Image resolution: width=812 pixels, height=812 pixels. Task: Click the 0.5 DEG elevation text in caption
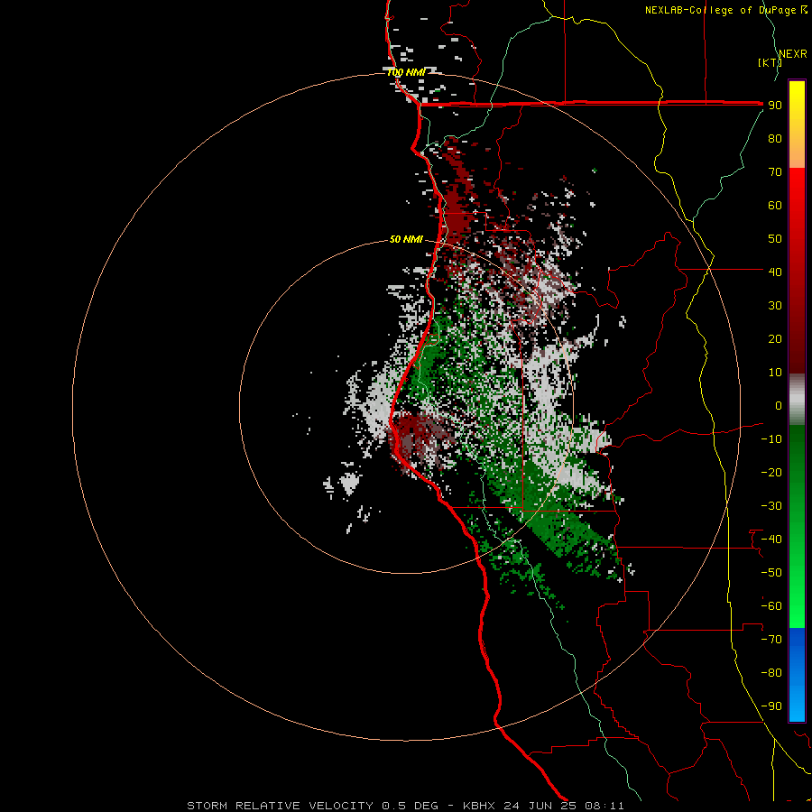[411, 806]
